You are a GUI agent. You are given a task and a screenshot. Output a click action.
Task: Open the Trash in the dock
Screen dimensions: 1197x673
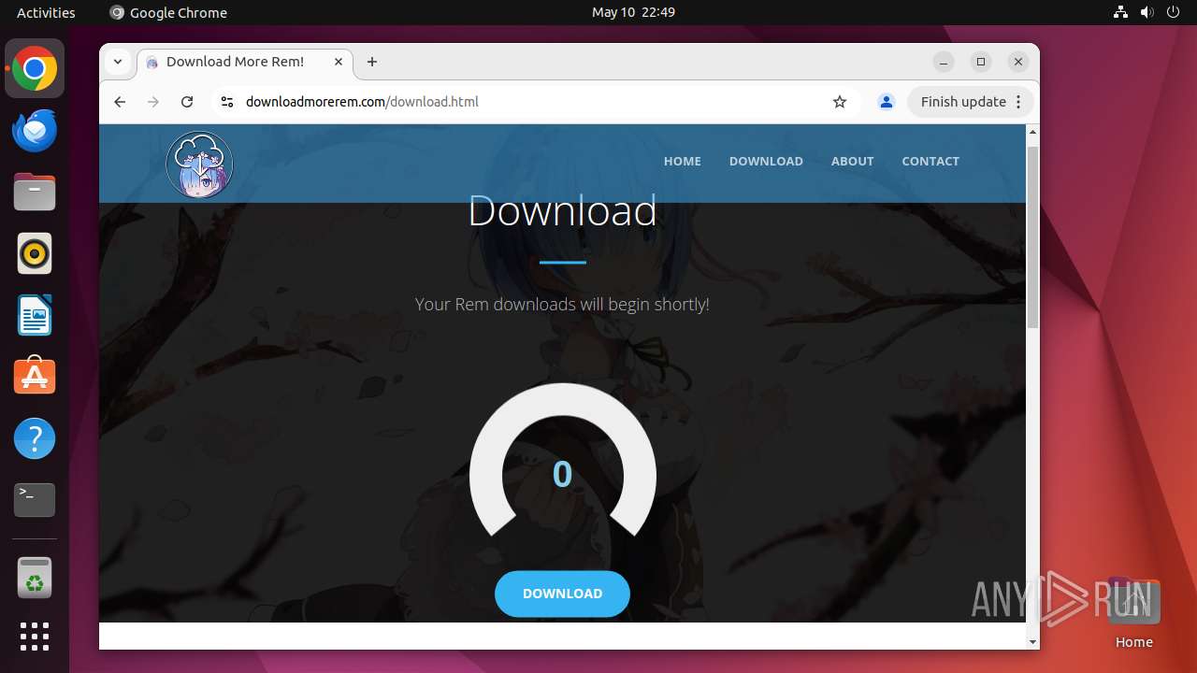35,578
